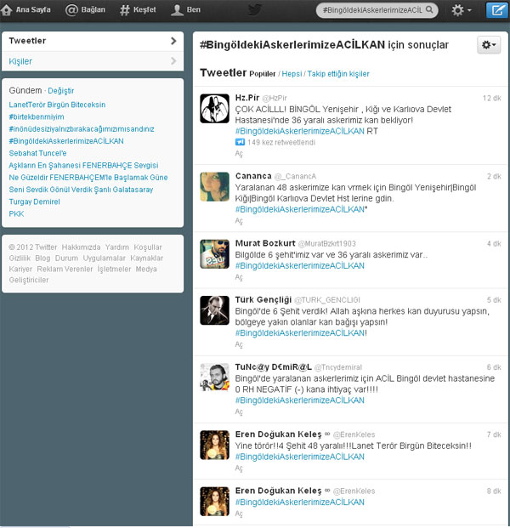Image resolution: width=510 pixels, height=528 pixels.
Task: Open the PKK trend
Action: click(16, 213)
